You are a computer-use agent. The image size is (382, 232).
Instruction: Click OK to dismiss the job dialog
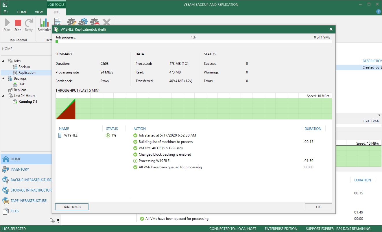coord(318,207)
